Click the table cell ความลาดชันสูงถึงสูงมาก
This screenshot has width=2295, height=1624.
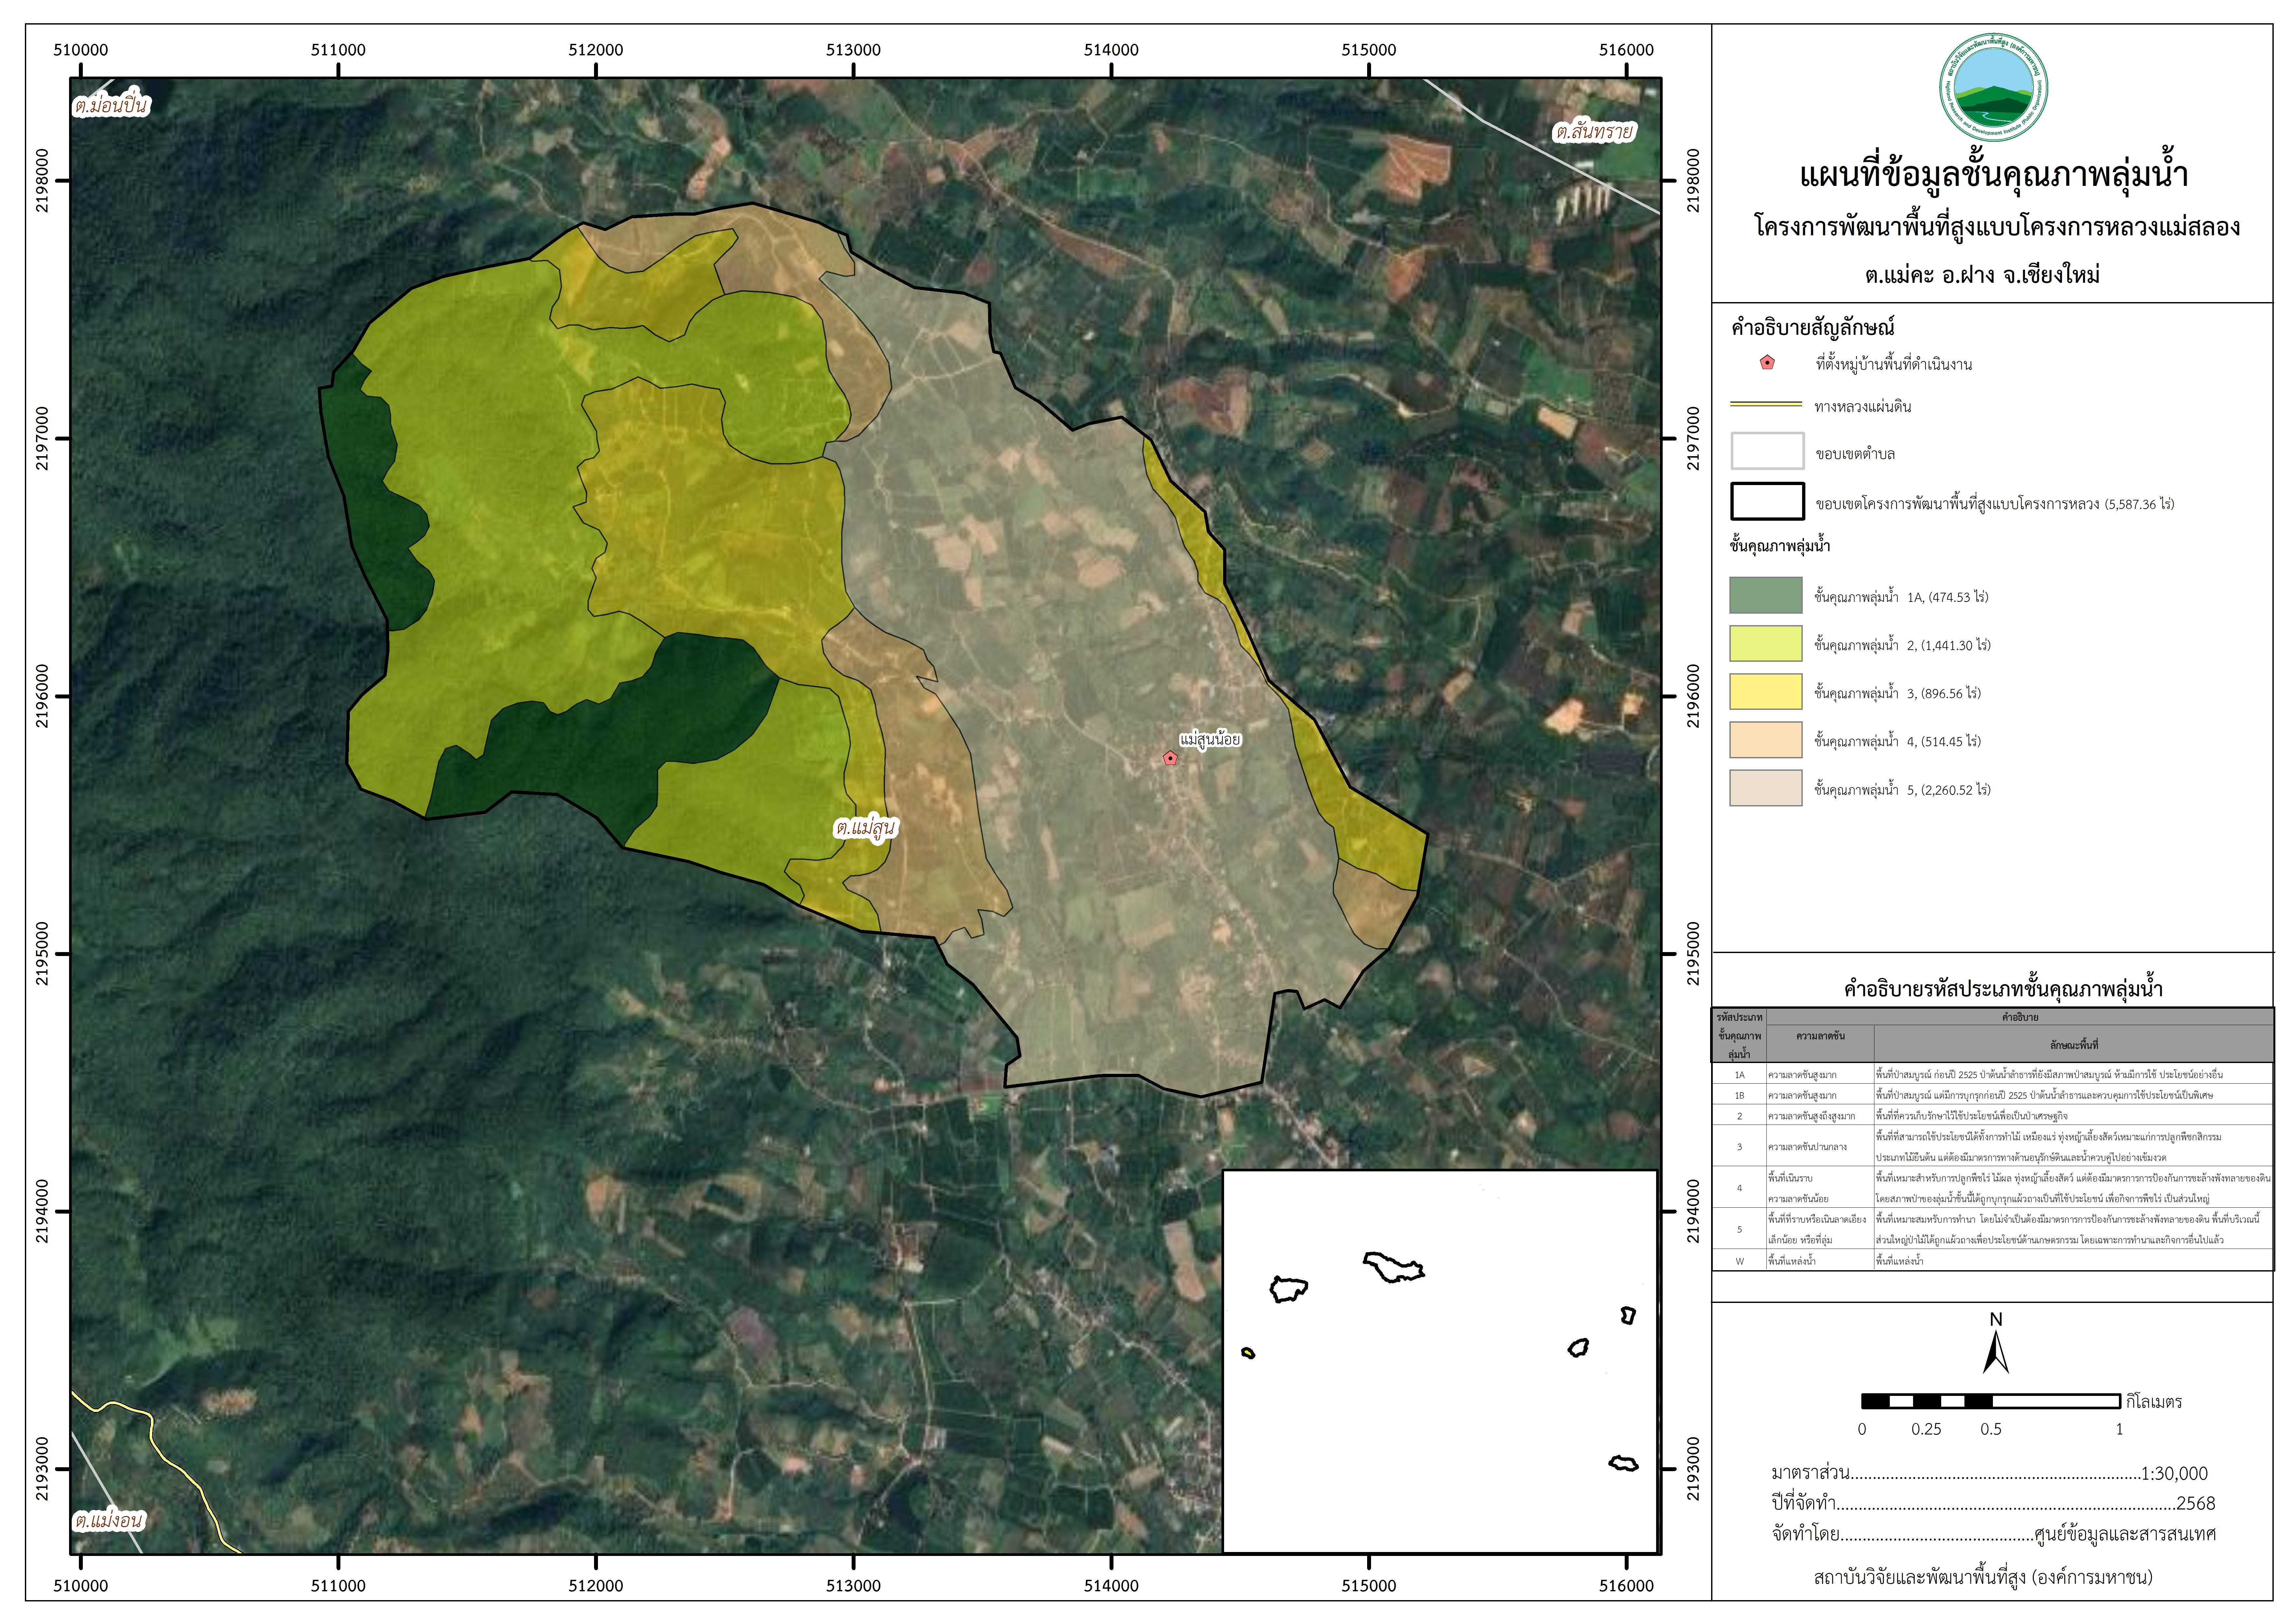point(1811,1116)
